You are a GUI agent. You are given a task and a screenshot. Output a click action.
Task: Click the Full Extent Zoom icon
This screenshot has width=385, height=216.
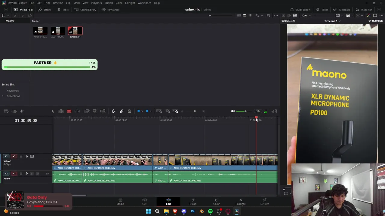[159, 111]
